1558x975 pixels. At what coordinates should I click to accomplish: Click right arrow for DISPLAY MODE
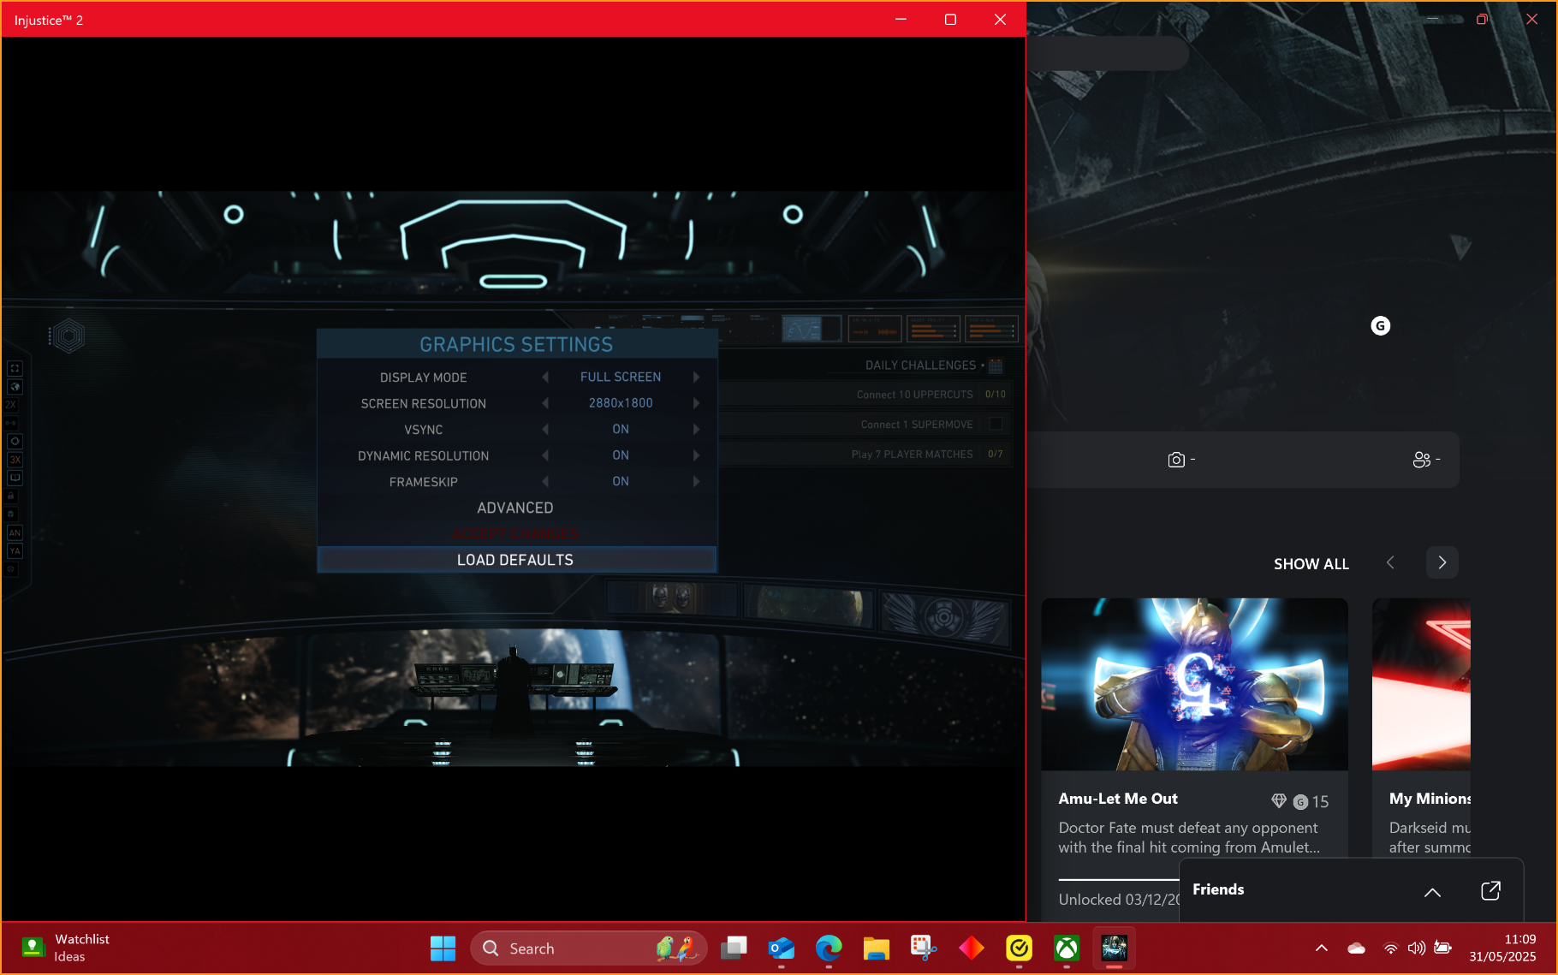coord(696,378)
